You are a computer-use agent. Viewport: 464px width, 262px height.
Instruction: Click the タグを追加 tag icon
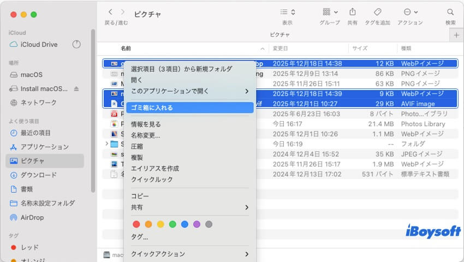(377, 12)
